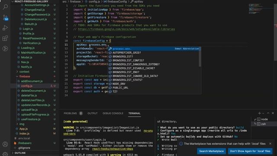Select the TERMINAL tab

coord(135,113)
